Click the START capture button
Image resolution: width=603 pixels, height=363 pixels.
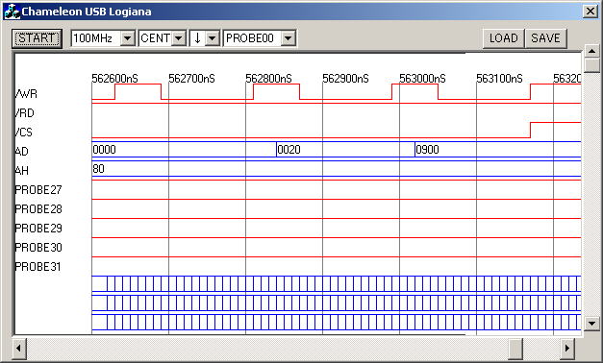point(37,38)
